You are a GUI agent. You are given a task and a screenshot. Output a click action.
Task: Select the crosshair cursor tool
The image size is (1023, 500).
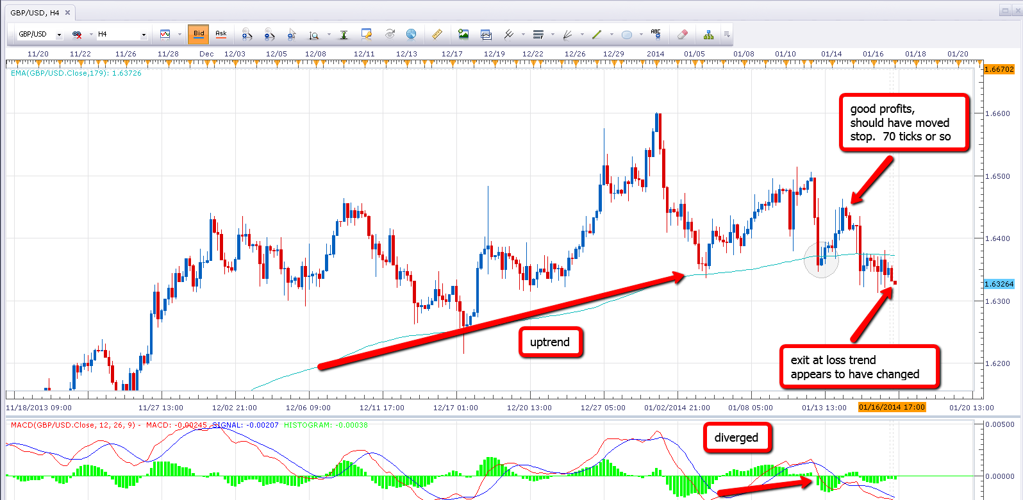292,34
